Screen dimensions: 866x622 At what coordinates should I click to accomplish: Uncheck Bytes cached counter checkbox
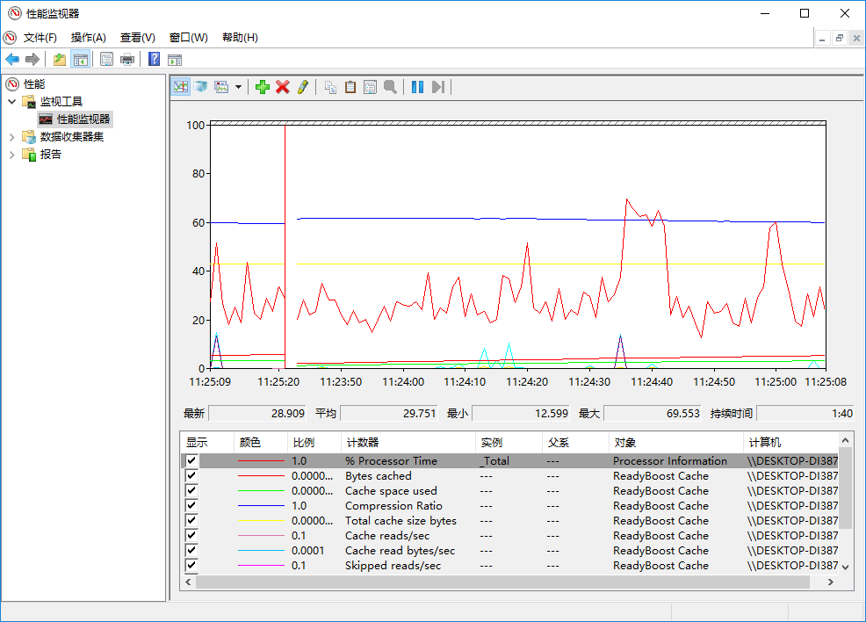tap(191, 475)
